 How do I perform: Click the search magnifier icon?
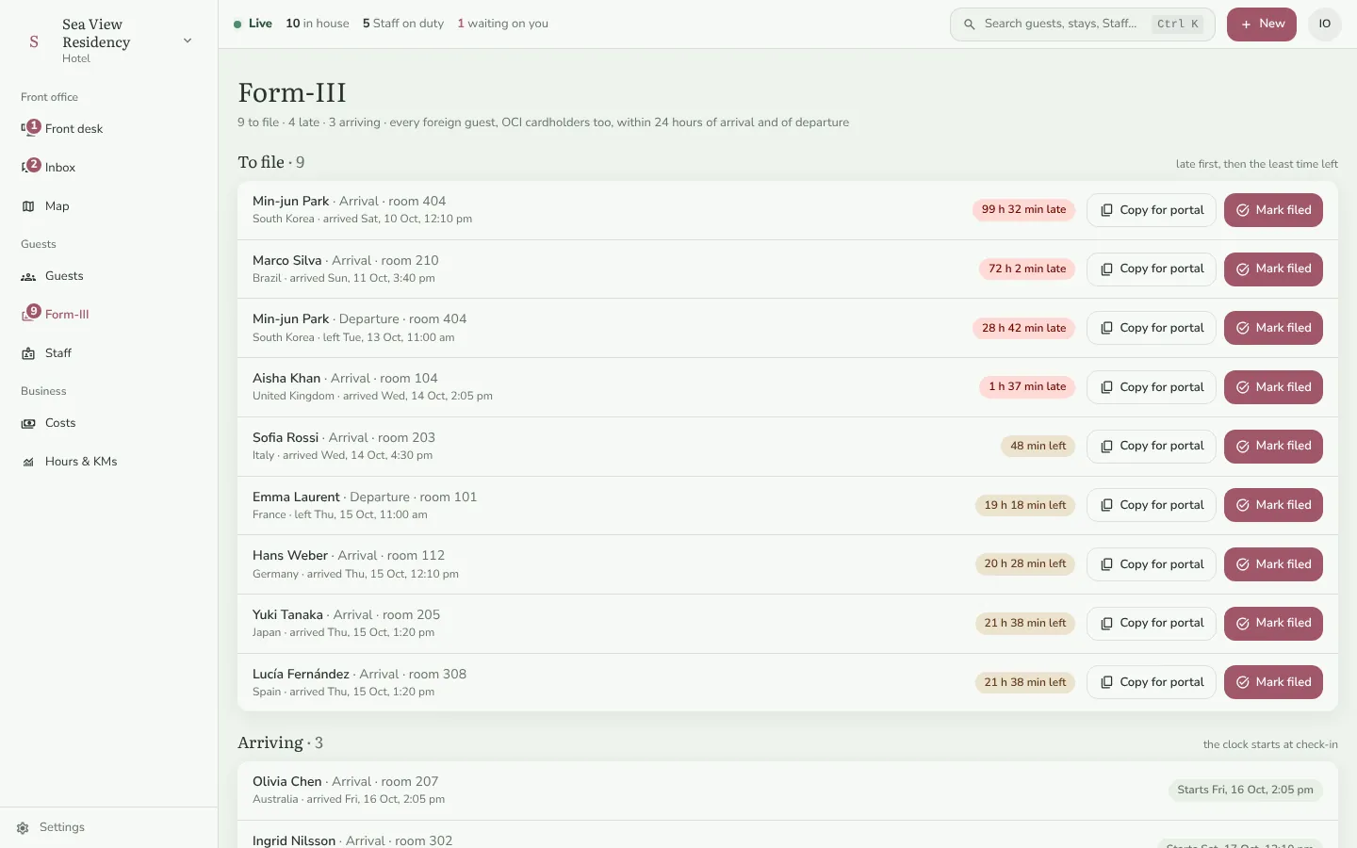pyautogui.click(x=969, y=24)
